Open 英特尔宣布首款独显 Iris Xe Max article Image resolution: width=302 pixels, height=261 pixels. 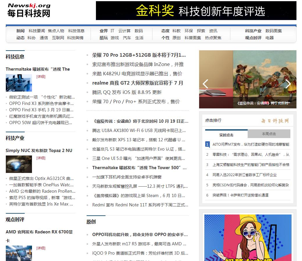click(x=41, y=204)
